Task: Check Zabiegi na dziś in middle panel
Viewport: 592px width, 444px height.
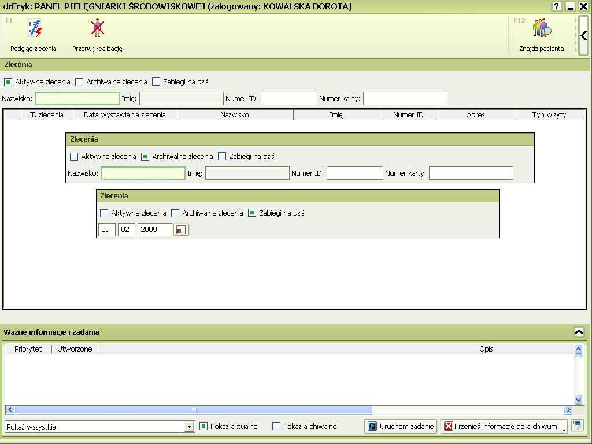Action: pyautogui.click(x=222, y=156)
